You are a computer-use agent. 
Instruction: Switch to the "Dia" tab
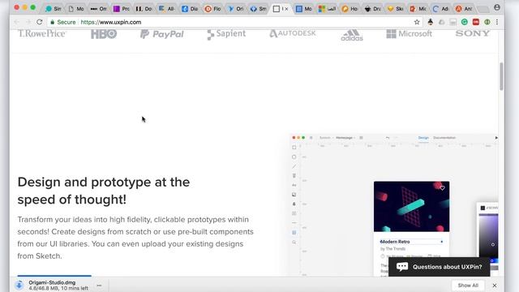(190, 9)
